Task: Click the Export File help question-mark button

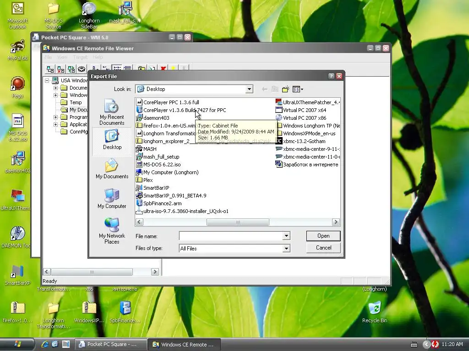Action: click(331, 76)
